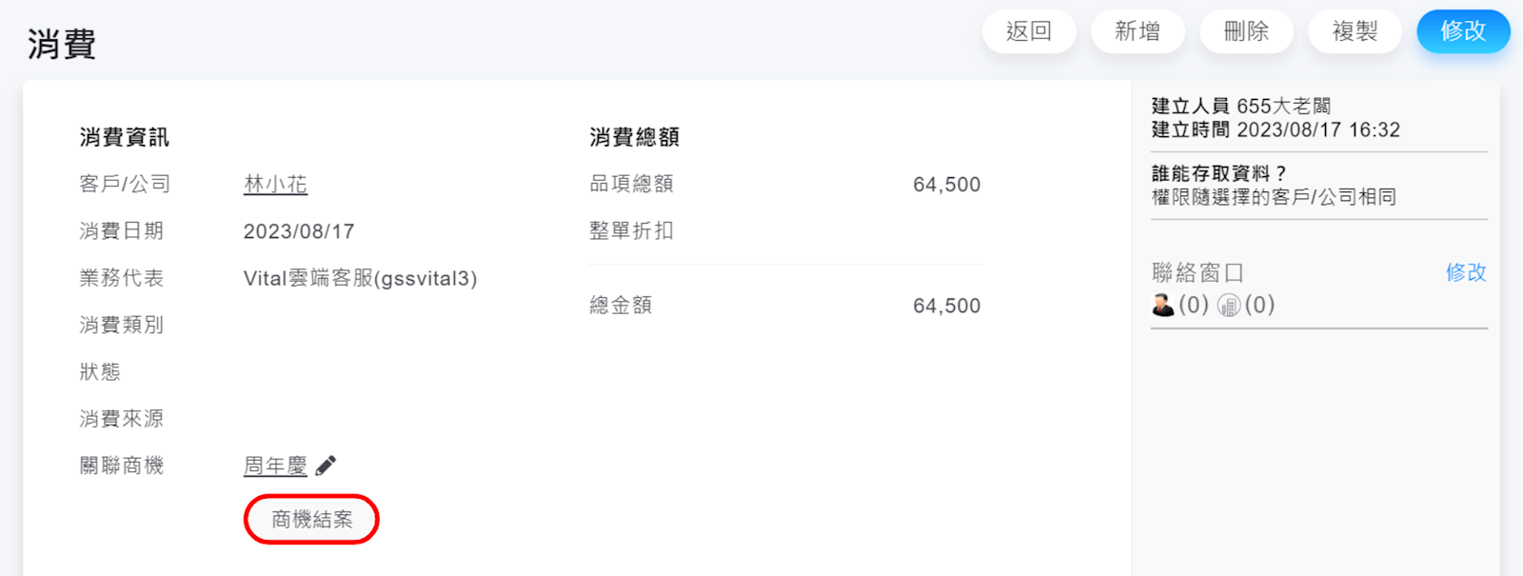Open the customer link 林小花
1523x576 pixels.
(275, 184)
